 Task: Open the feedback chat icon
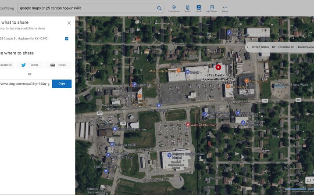(x=309, y=180)
